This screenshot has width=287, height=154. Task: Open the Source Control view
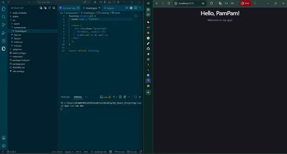(x=4, y=25)
